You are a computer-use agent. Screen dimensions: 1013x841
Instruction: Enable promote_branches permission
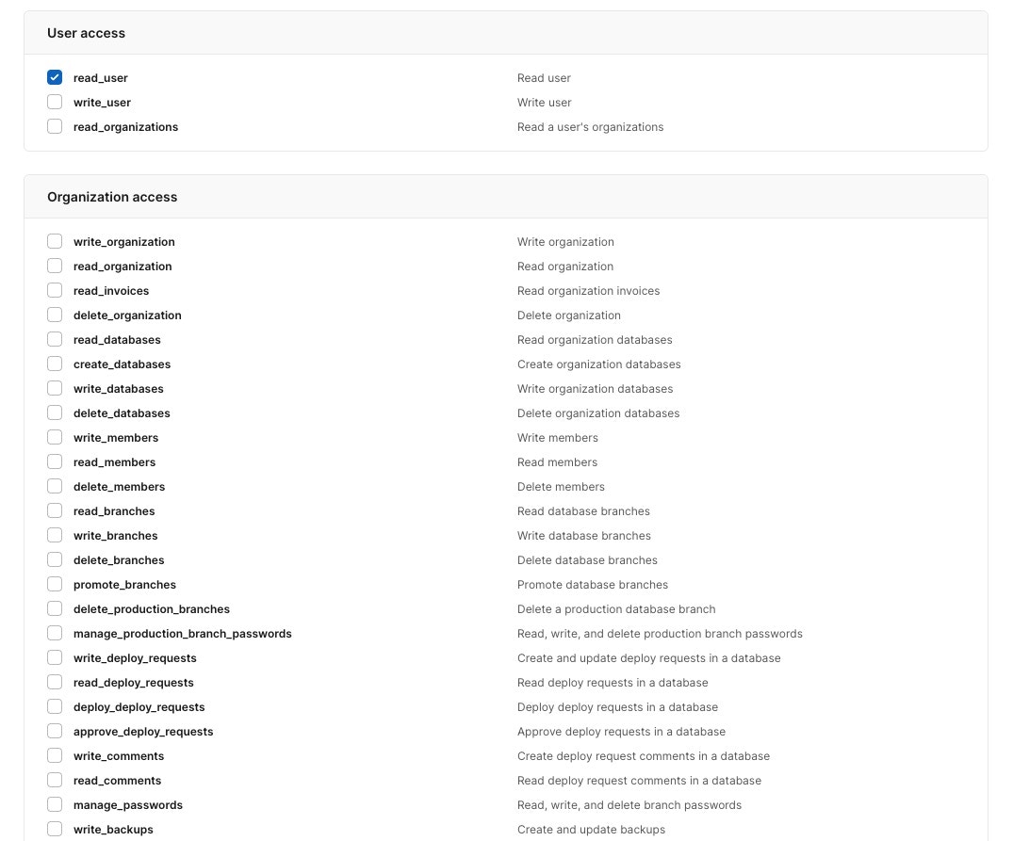(x=55, y=584)
